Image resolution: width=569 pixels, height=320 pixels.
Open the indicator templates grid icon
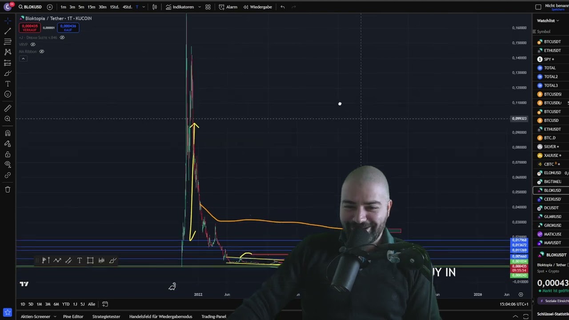click(208, 7)
